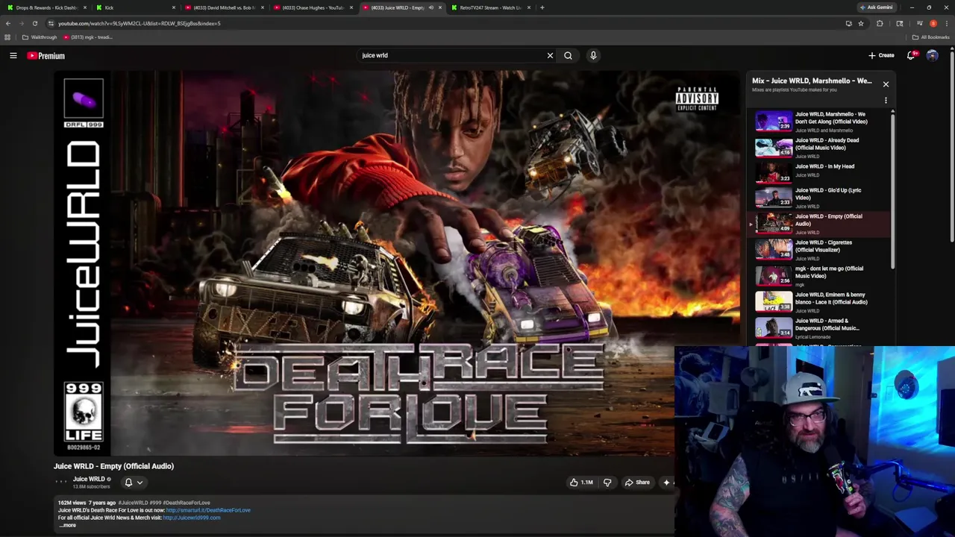Switch to 'Drops & Rewards - Kick Dashboard' tab

45,7
